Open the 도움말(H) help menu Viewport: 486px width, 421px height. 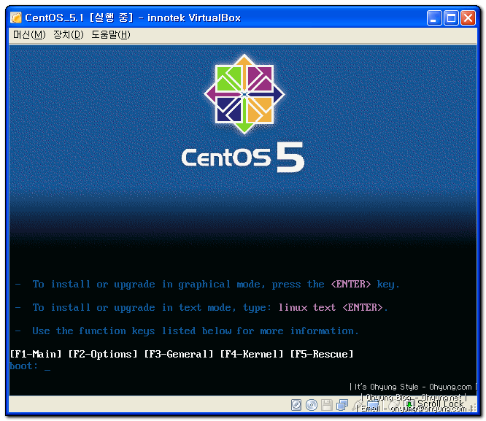click(x=110, y=34)
